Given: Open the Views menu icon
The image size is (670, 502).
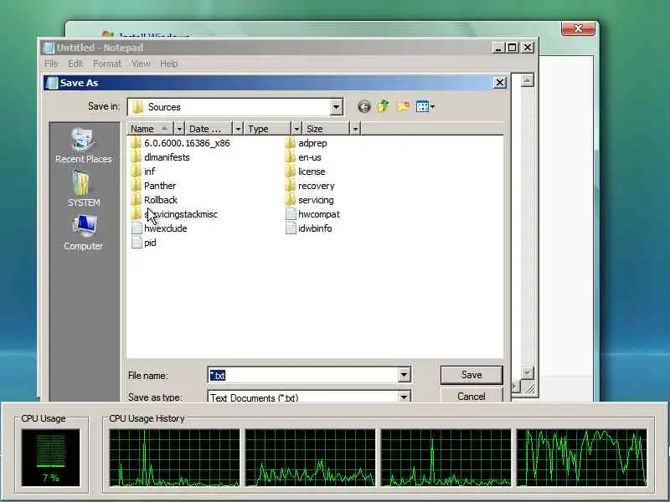Looking at the screenshot, I should (425, 106).
